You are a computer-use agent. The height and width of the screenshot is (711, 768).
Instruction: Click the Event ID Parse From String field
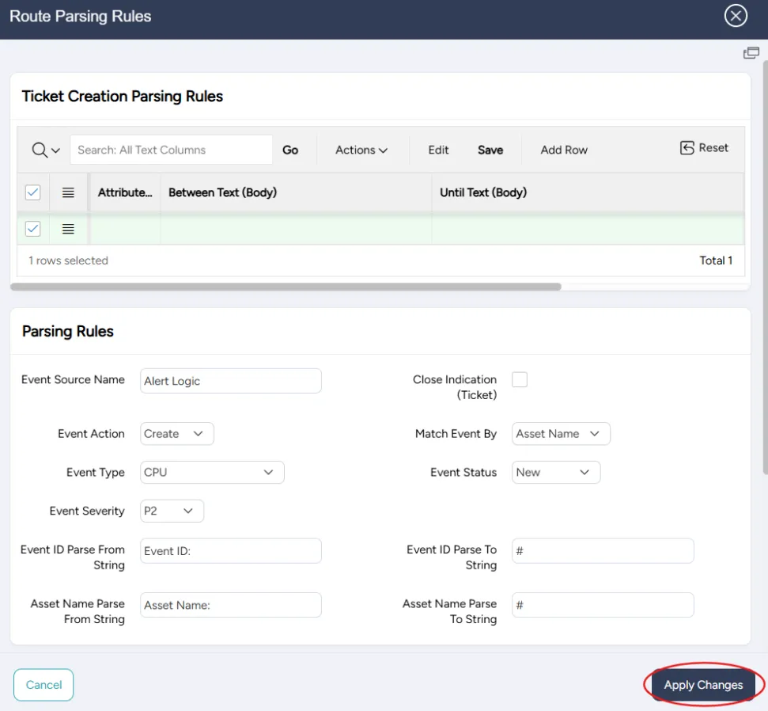pos(231,550)
